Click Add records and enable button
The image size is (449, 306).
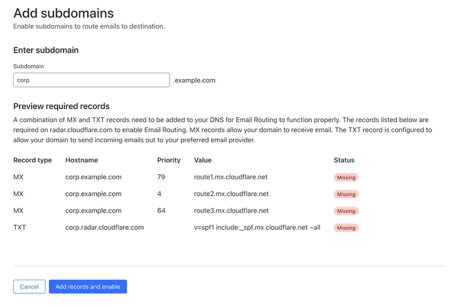pyautogui.click(x=88, y=287)
